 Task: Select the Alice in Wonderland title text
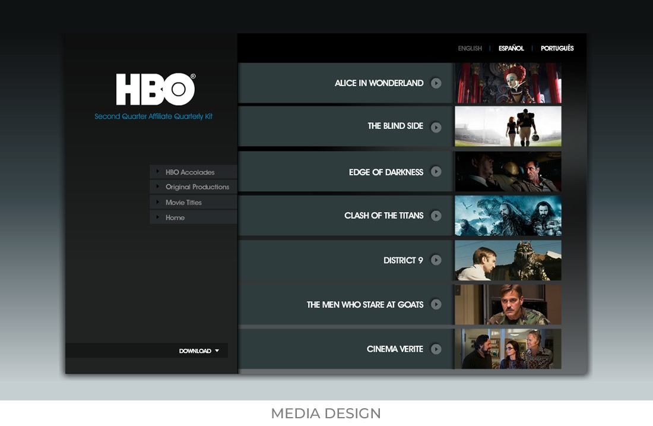point(379,83)
